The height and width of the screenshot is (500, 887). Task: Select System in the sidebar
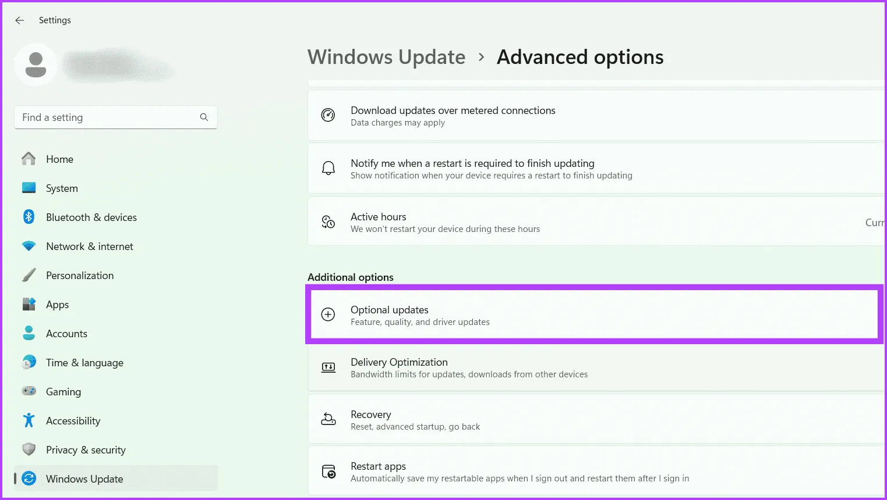62,188
